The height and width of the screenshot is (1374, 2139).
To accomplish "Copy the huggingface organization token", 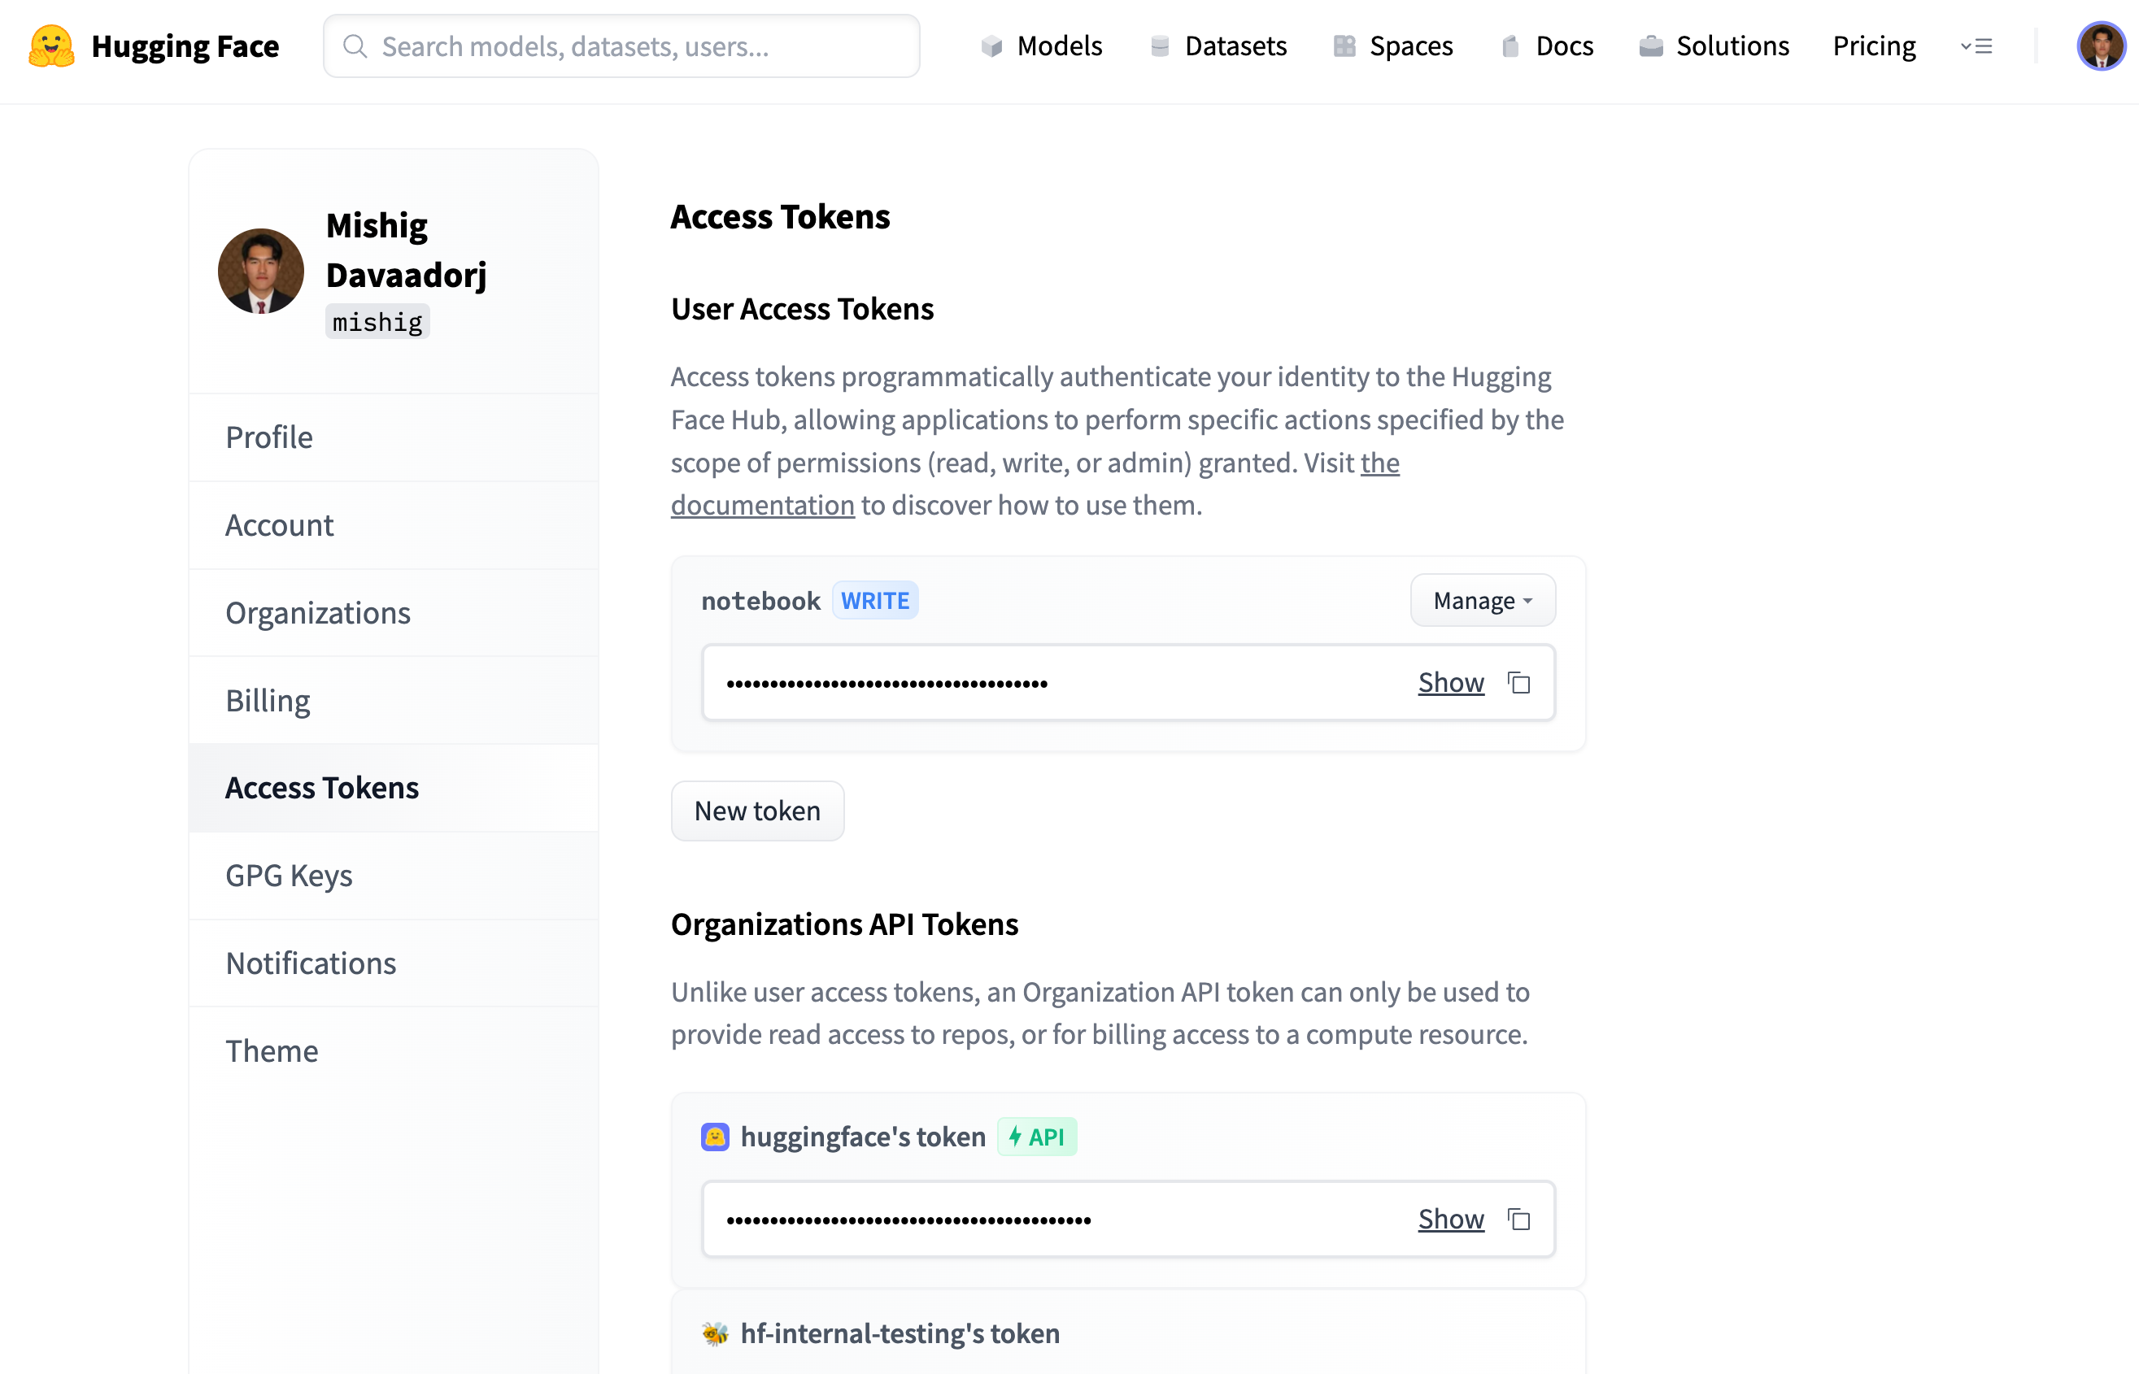I will pyautogui.click(x=1518, y=1219).
